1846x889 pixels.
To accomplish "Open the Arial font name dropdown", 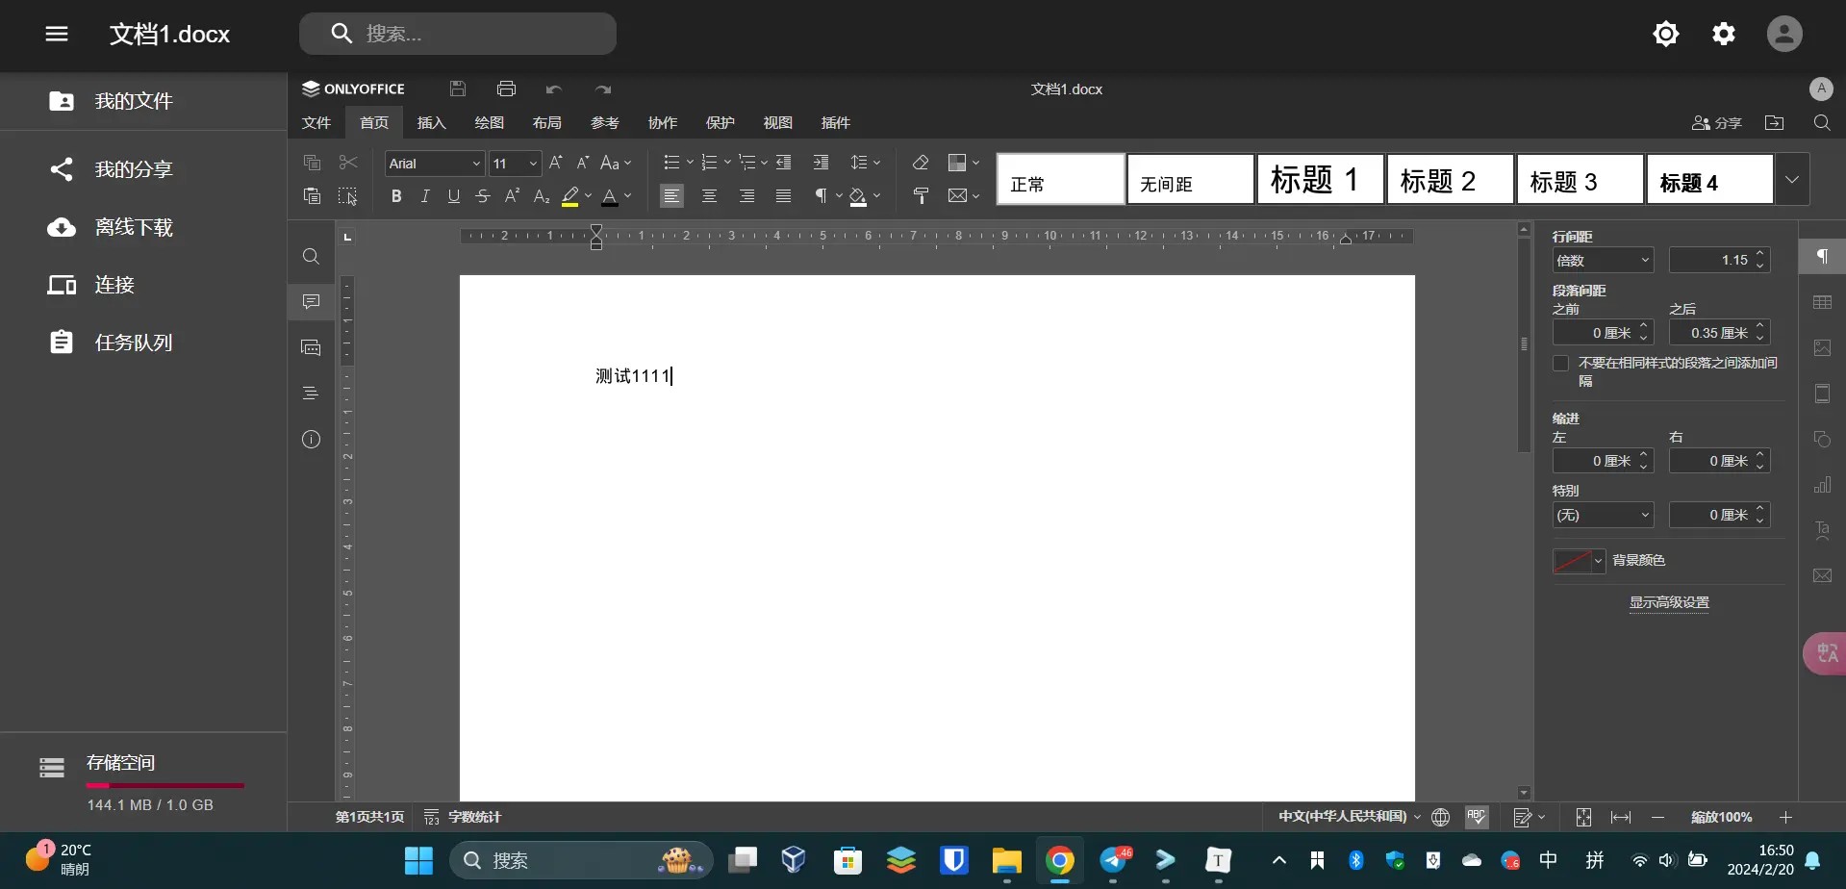I will pos(435,164).
